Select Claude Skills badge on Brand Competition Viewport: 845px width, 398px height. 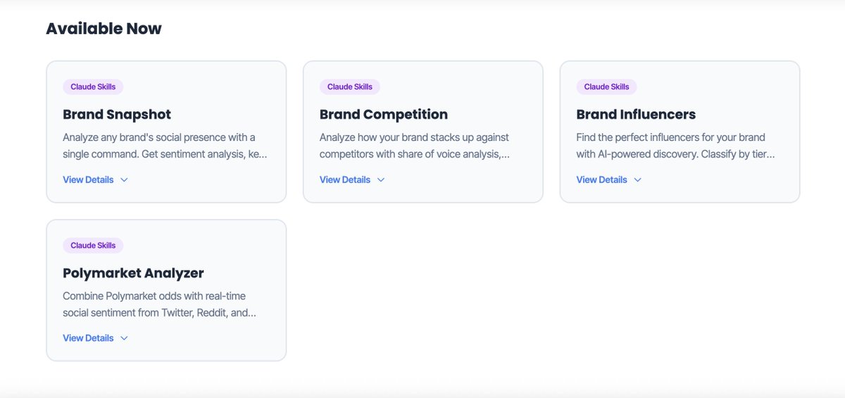tap(350, 87)
